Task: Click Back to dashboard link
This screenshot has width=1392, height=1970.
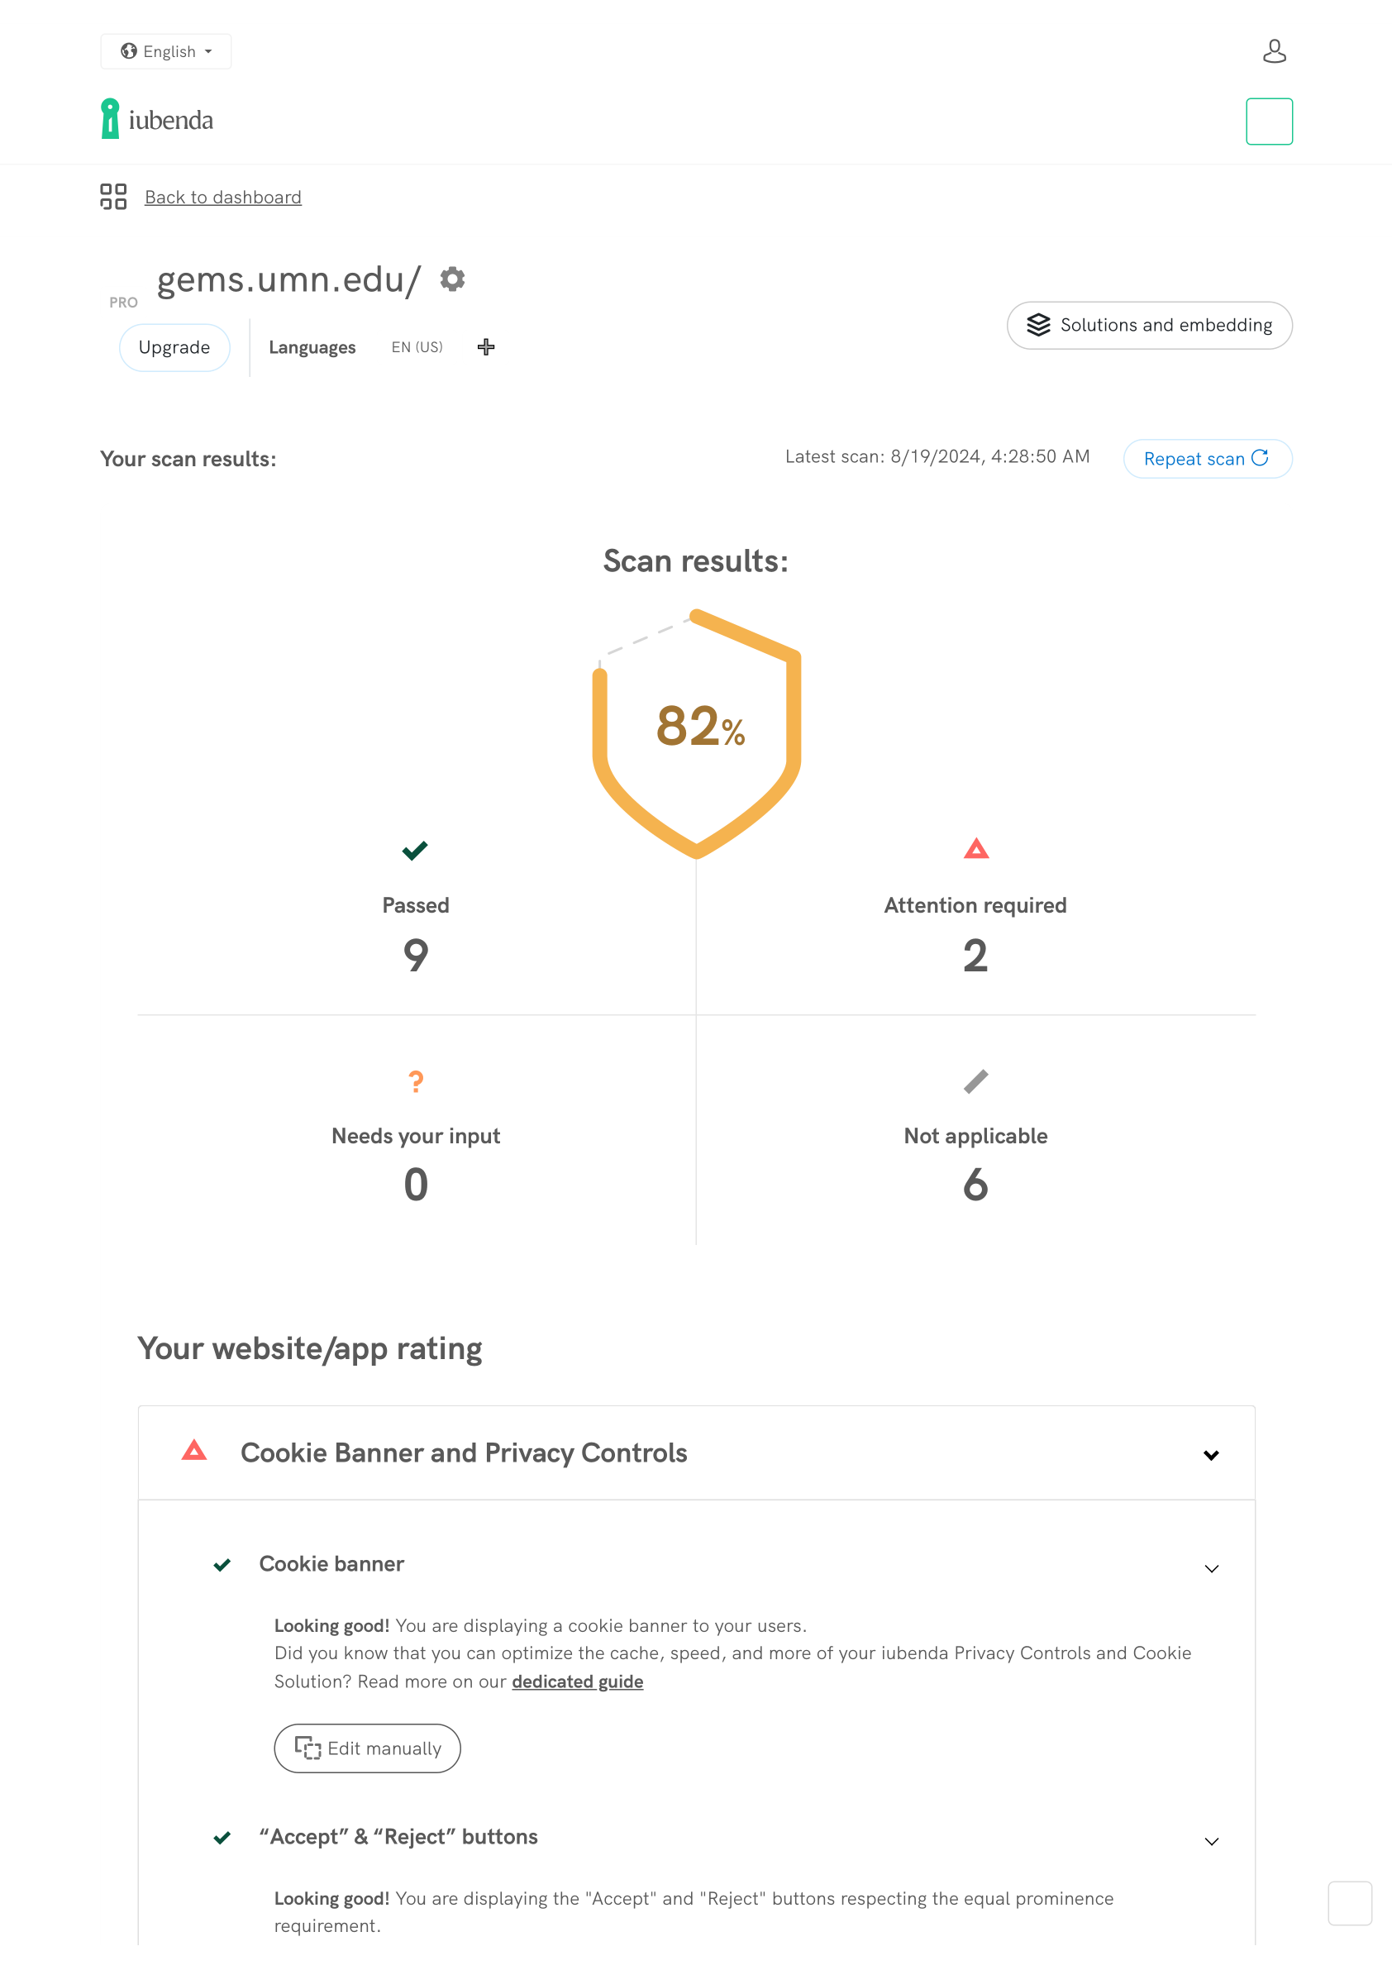Action: point(223,198)
